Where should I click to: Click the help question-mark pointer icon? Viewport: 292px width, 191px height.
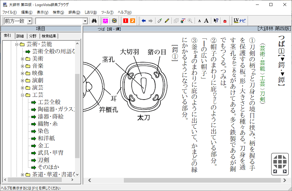pyautogui.click(x=216, y=21)
